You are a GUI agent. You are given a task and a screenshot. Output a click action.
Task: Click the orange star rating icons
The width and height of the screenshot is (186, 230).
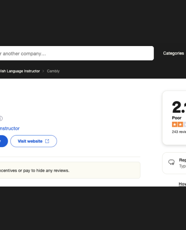(x=179, y=124)
